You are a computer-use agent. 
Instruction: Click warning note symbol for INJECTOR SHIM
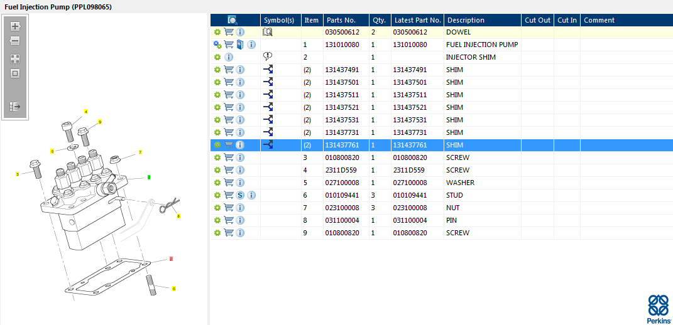(268, 56)
